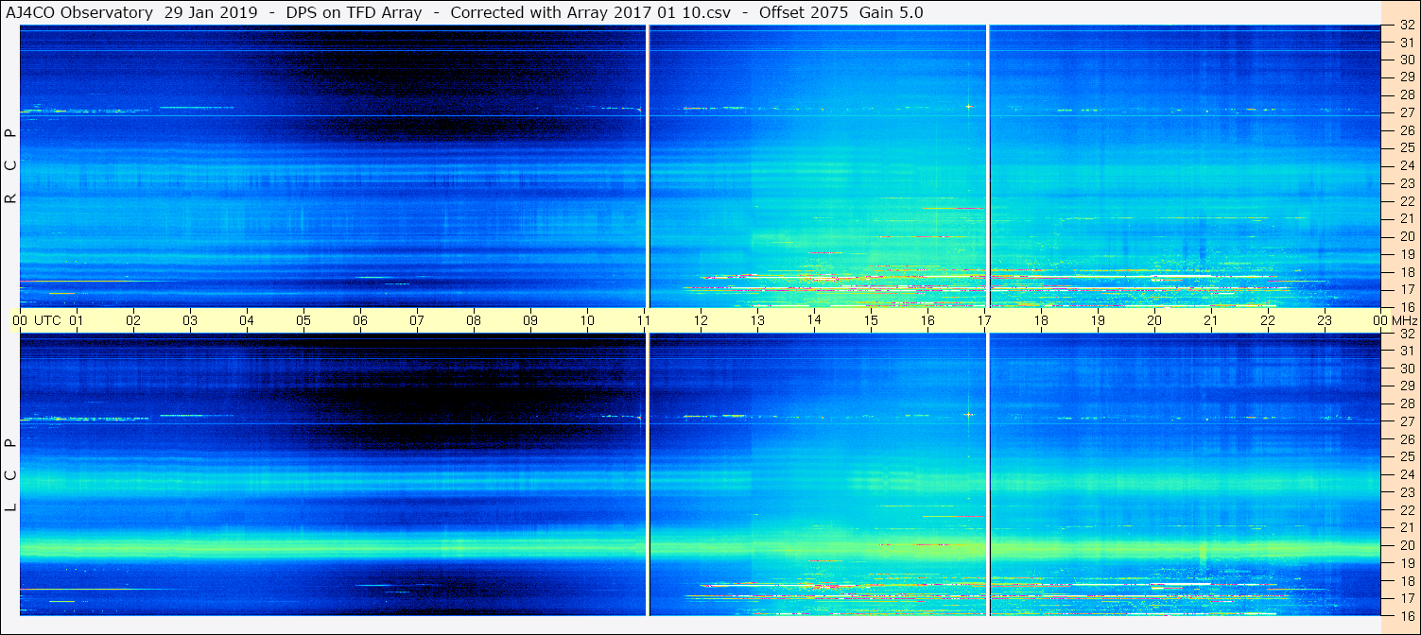The height and width of the screenshot is (635, 1421).
Task: Click the 25 MHz label of RCP panel
Action: (1407, 147)
